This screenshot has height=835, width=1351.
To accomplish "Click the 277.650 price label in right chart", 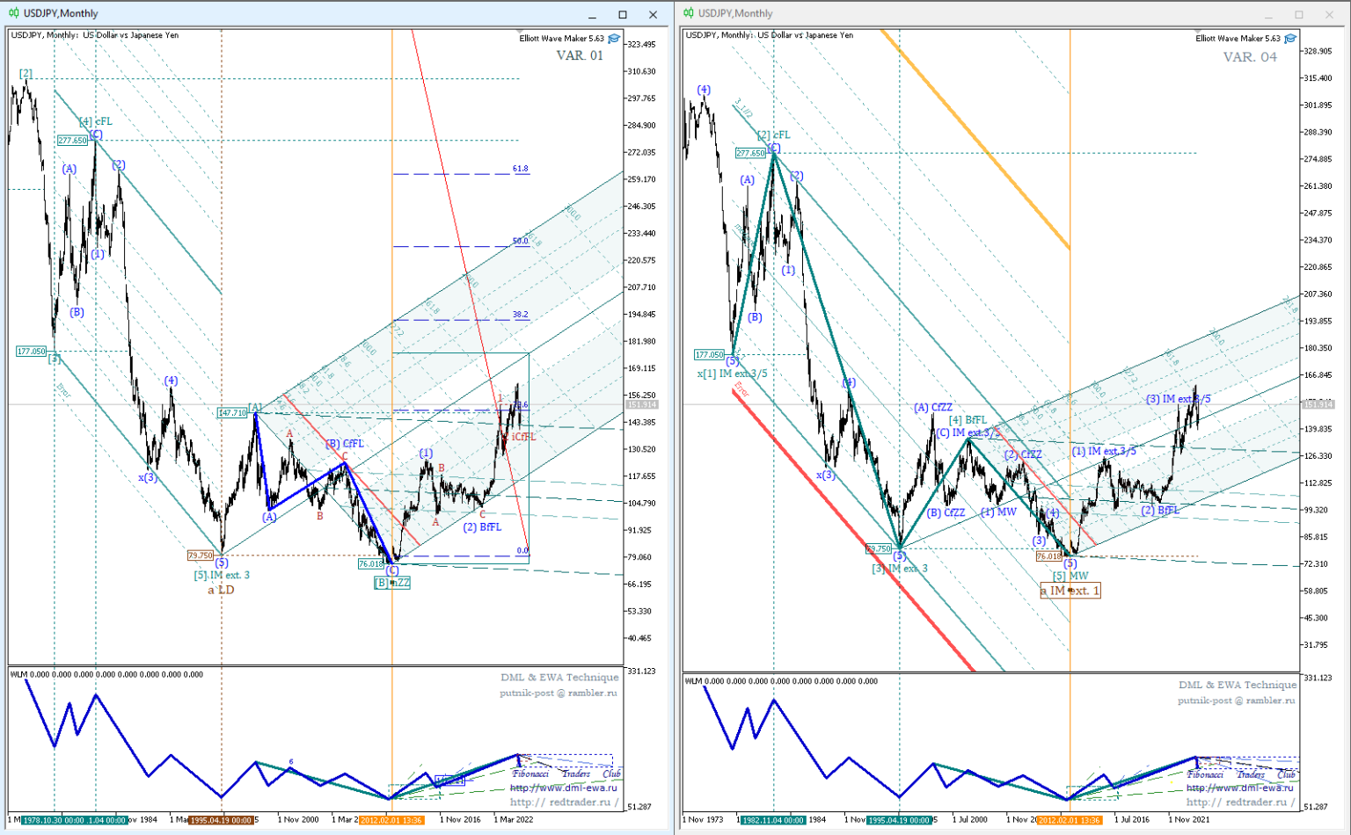I will pyautogui.click(x=750, y=153).
